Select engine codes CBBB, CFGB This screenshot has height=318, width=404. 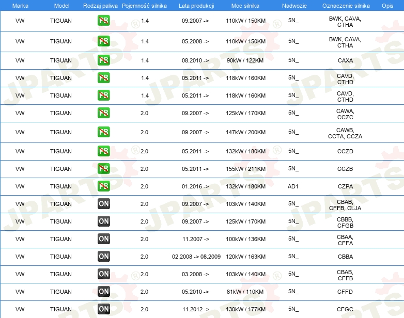coord(345,222)
